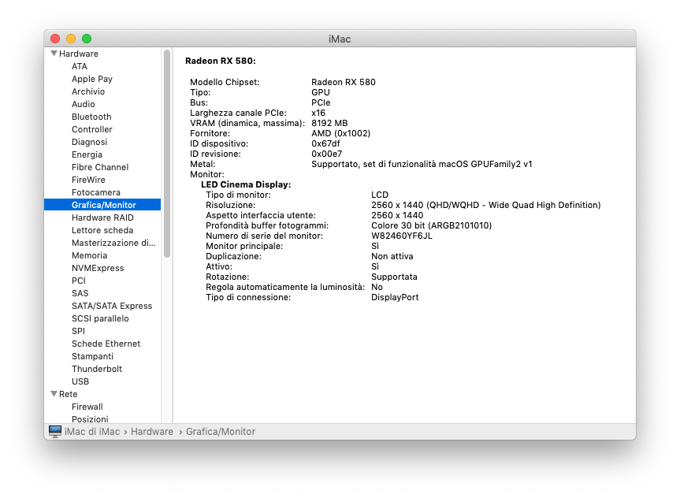Open Bluetooth hardware info
The width and height of the screenshot is (680, 498).
[91, 117]
